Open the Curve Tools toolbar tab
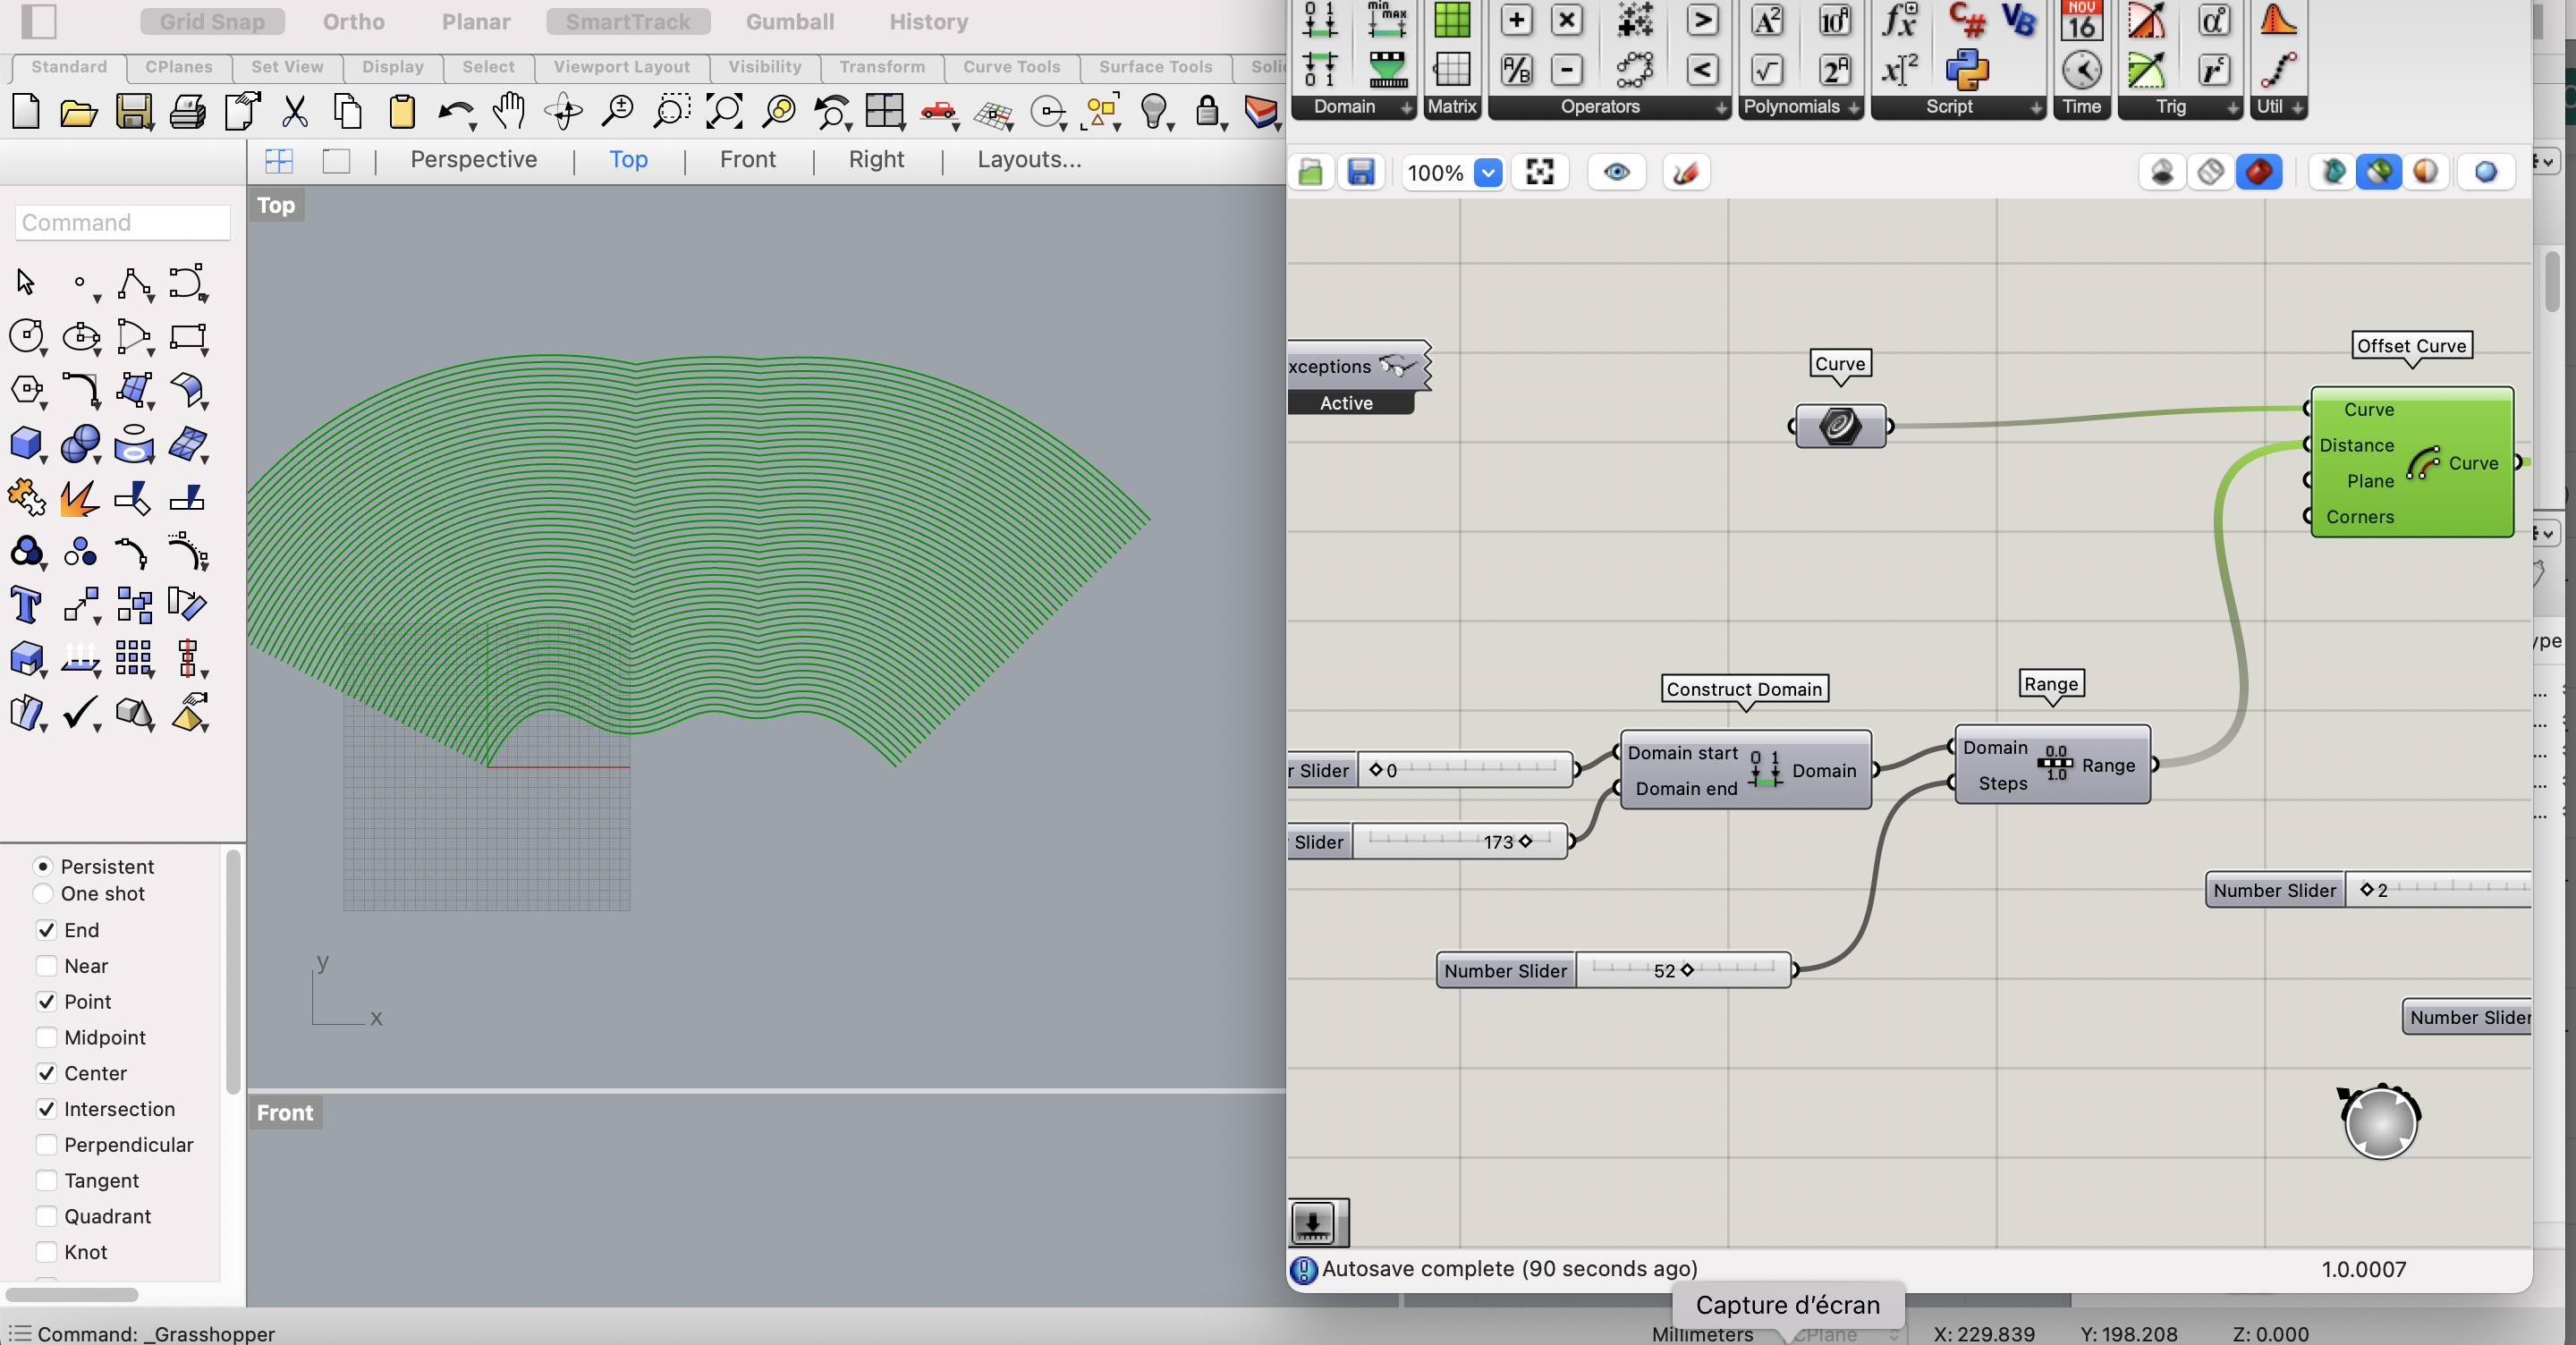 coord(1011,67)
